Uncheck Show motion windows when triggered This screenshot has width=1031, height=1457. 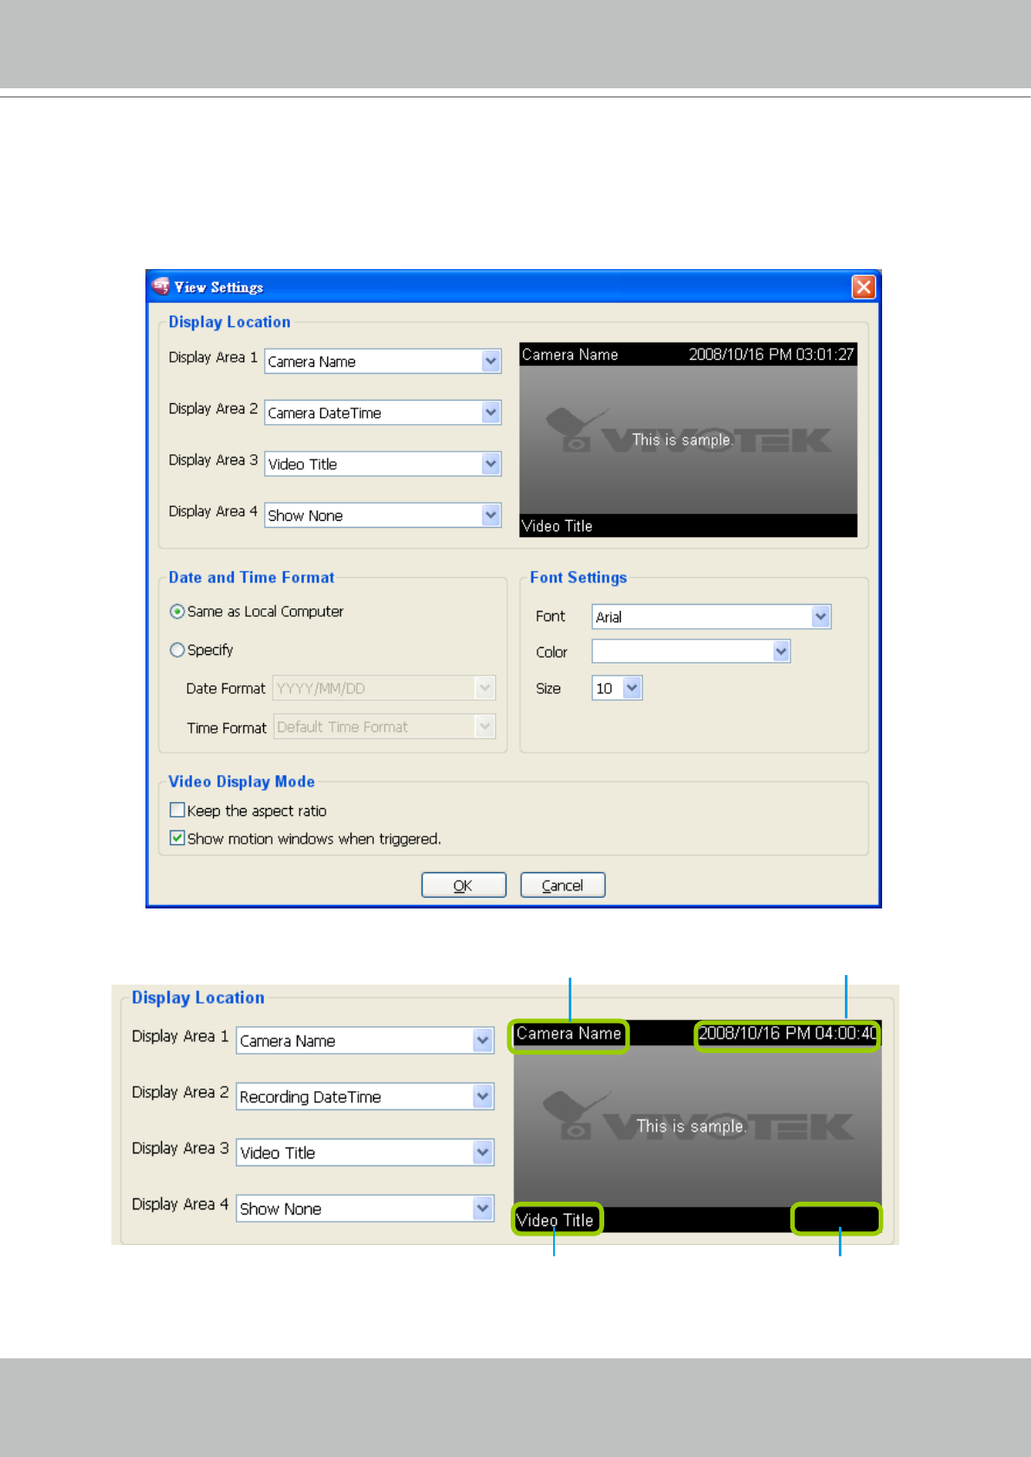[177, 838]
